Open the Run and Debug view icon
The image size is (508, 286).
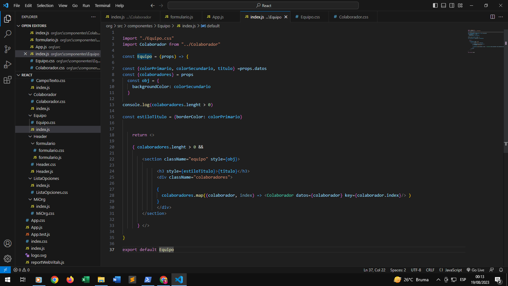8,65
